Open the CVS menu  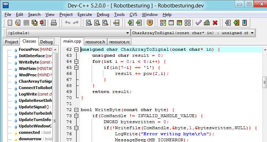coord(133,15)
